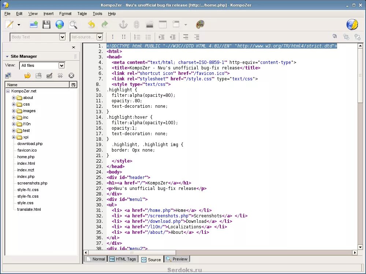Image resolution: width=366 pixels, height=274 pixels.
Task: Click the Edit sites icon in Site Manager
Action: (x=8, y=76)
